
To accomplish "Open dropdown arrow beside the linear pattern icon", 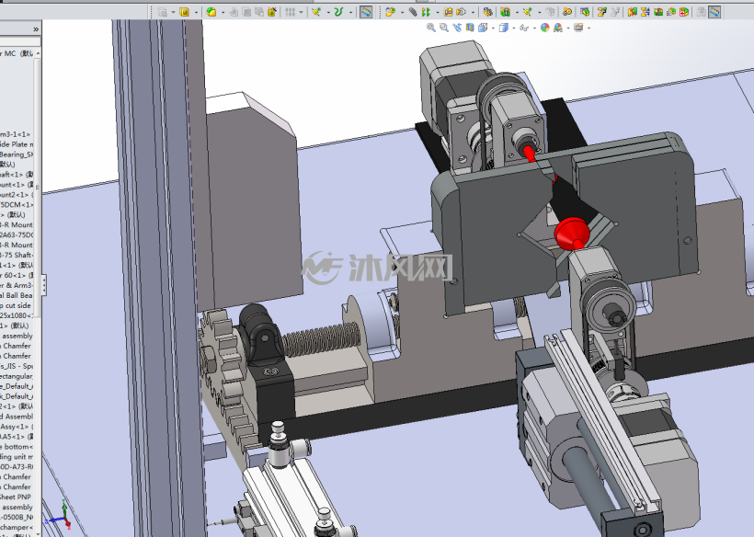I will (x=301, y=13).
